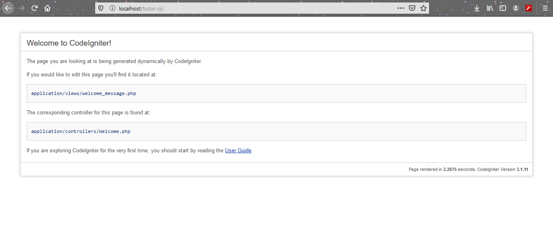Show site information for localhost
Image resolution: width=553 pixels, height=242 pixels.
click(x=112, y=8)
